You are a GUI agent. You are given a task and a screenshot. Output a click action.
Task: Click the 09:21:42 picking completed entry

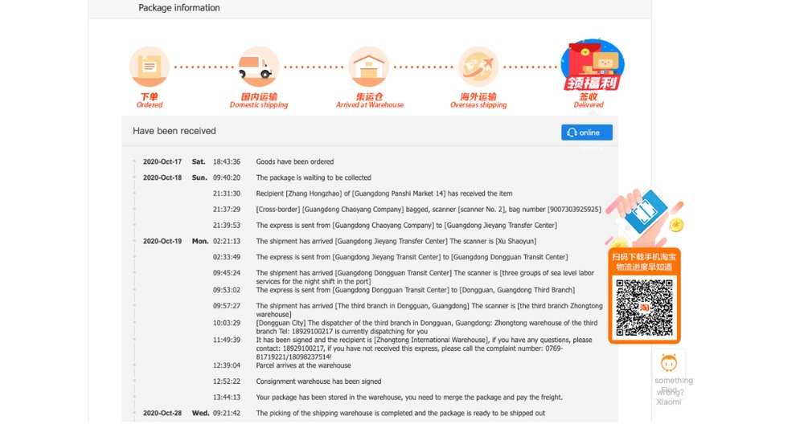coord(400,414)
